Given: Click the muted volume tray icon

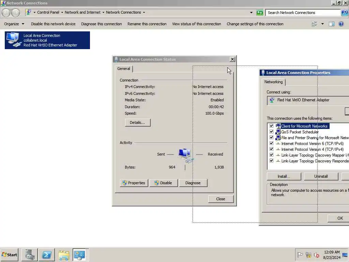Looking at the screenshot, I should (316, 254).
